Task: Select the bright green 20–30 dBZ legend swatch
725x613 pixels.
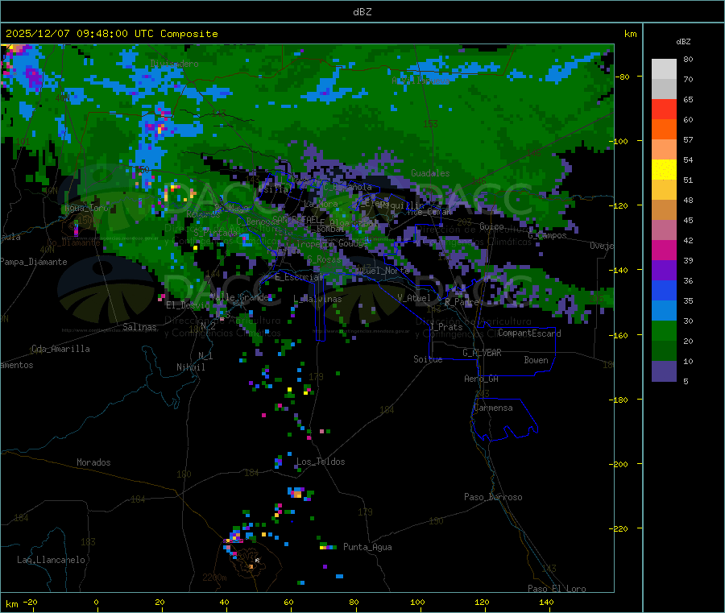Action: (x=664, y=330)
